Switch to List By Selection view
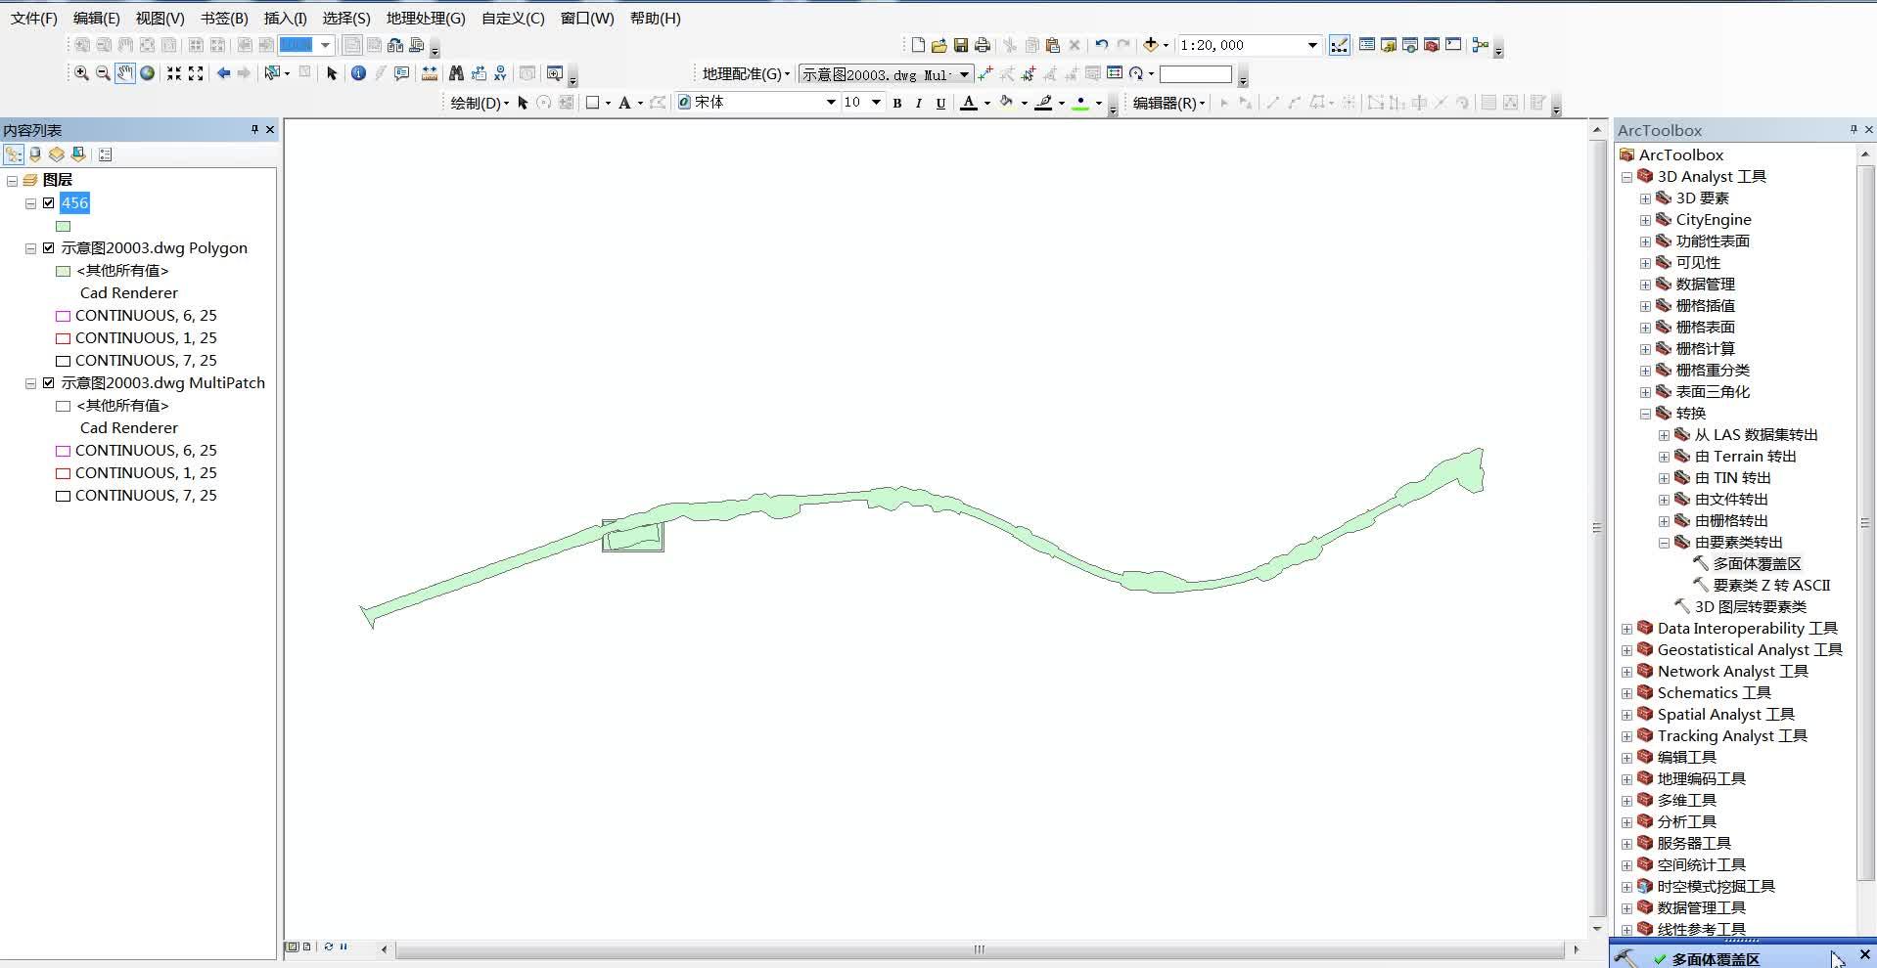This screenshot has height=968, width=1877. click(78, 154)
